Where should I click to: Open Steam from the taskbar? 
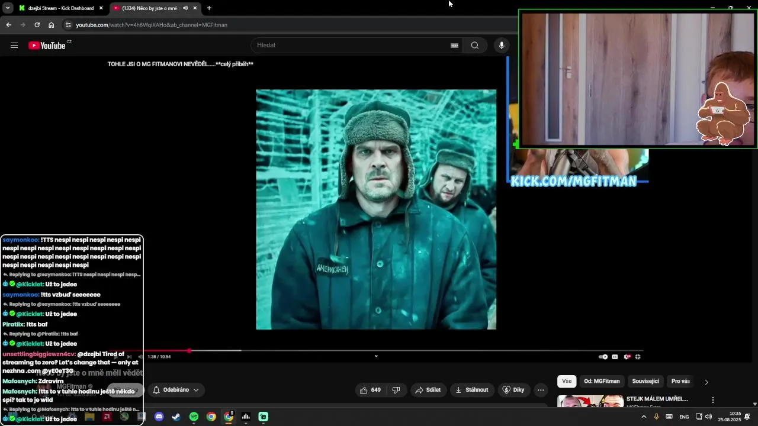coord(176,417)
